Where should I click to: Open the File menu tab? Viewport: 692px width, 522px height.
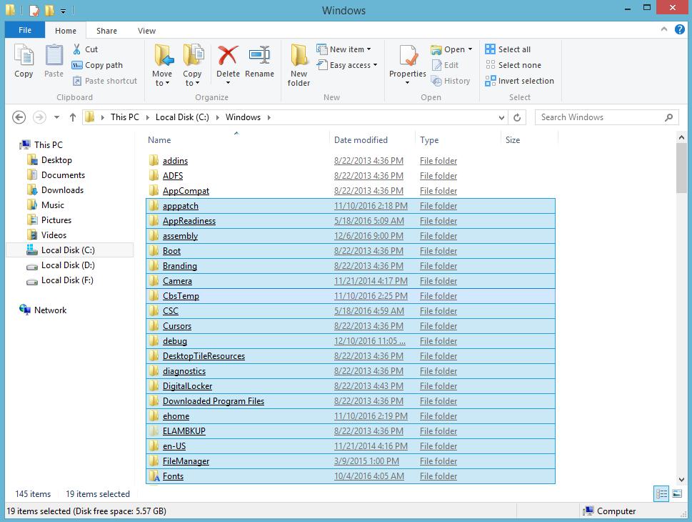25,30
